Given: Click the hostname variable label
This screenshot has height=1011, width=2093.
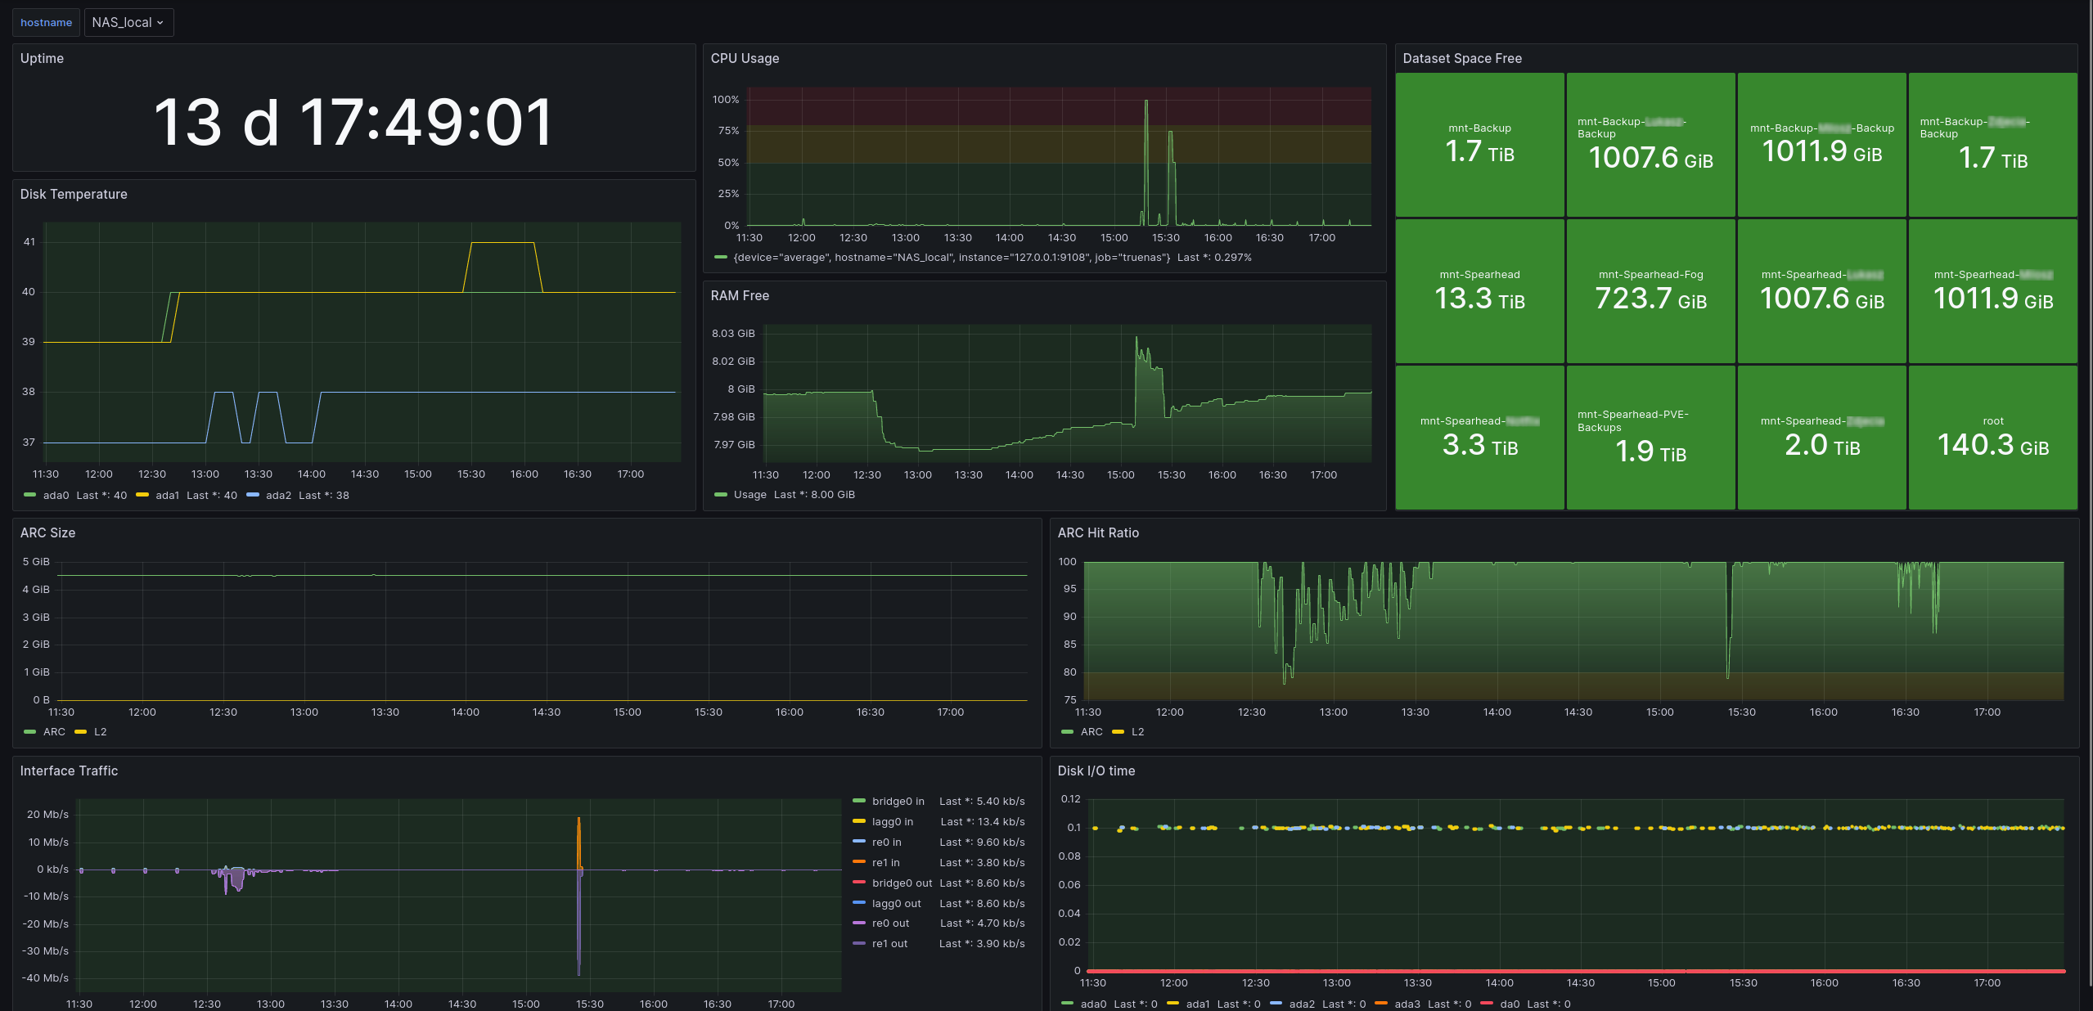Looking at the screenshot, I should pos(46,23).
